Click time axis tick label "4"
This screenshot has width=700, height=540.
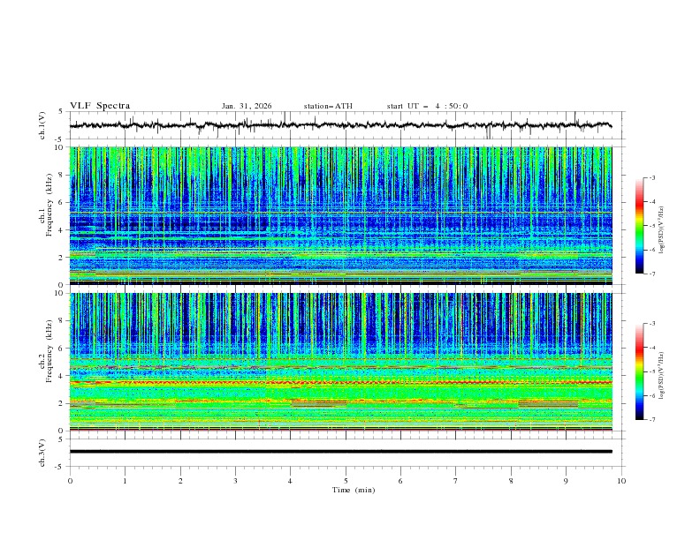[x=290, y=481]
